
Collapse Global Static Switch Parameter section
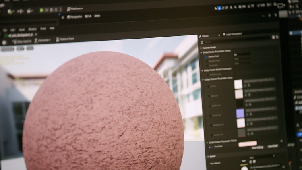point(202,71)
